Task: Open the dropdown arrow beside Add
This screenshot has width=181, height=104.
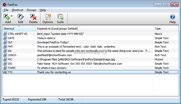Action: click(12, 16)
